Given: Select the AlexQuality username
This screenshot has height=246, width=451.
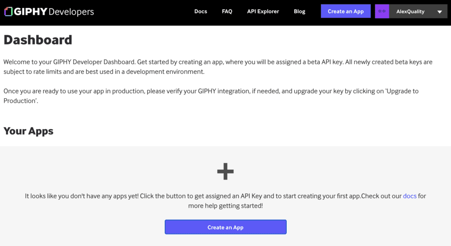Looking at the screenshot, I should point(410,12).
